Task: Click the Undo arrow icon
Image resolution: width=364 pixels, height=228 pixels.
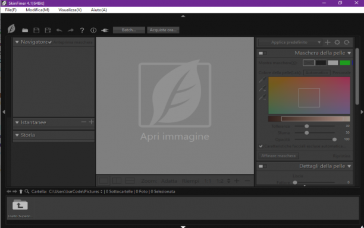Action: [59, 30]
